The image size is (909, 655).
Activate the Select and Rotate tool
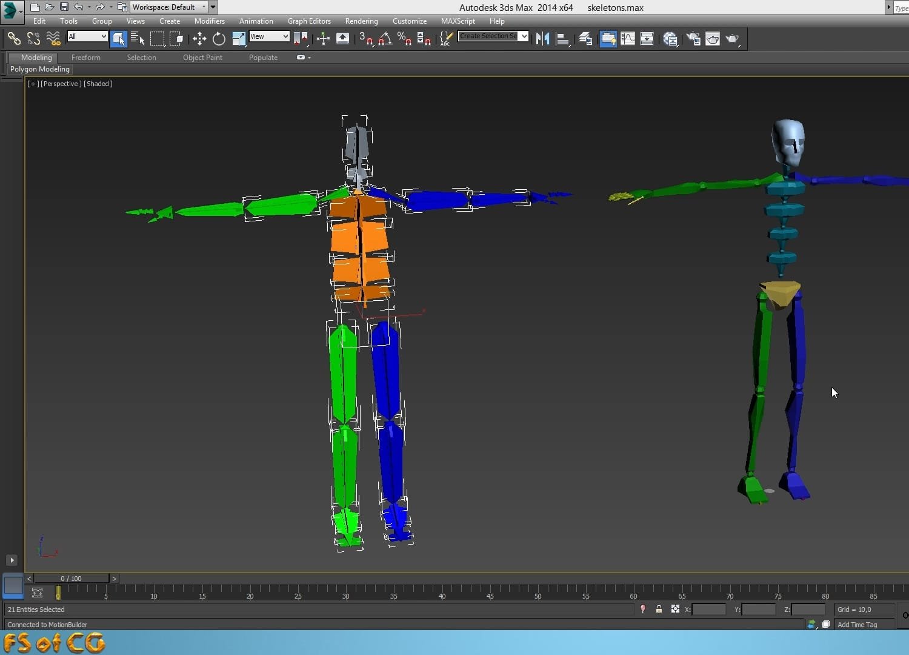pyautogui.click(x=219, y=39)
